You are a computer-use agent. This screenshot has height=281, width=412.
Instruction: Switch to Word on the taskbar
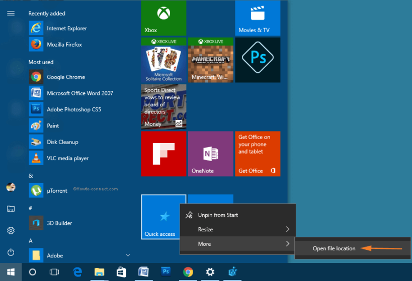[143, 272]
